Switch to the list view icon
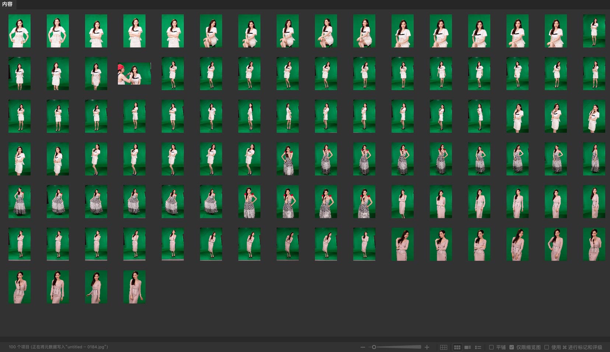This screenshot has width=610, height=352. tap(478, 347)
